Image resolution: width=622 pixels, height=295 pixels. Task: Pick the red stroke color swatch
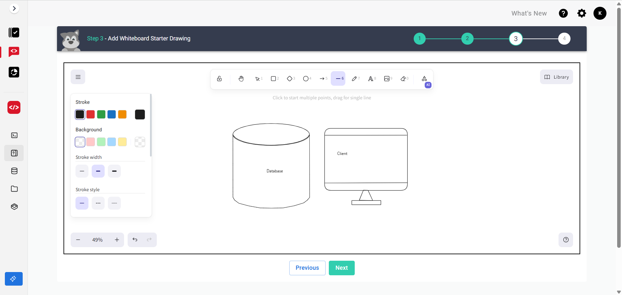tap(91, 115)
